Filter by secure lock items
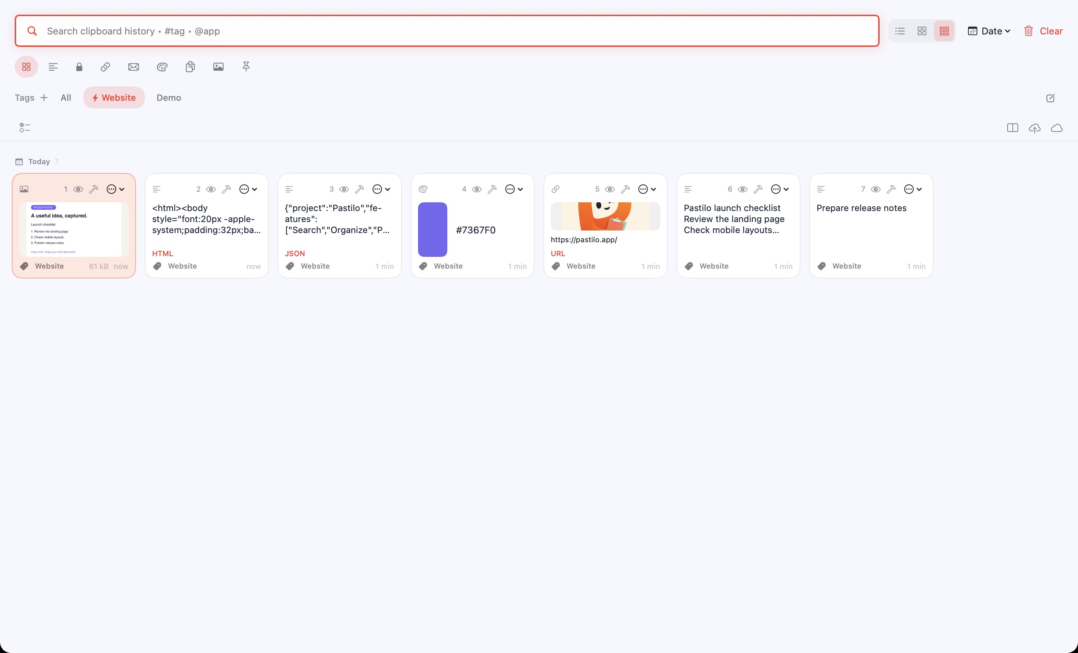This screenshot has width=1078, height=653. [x=79, y=67]
